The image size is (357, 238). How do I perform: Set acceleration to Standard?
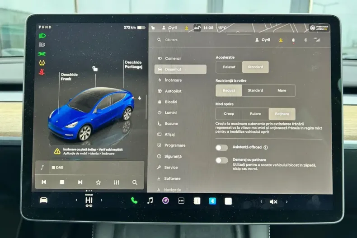(x=255, y=67)
